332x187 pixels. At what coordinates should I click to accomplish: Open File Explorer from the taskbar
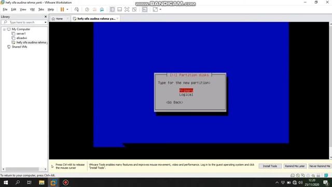point(41,182)
